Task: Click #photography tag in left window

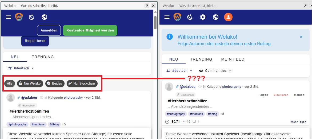Action: click(x=18, y=125)
